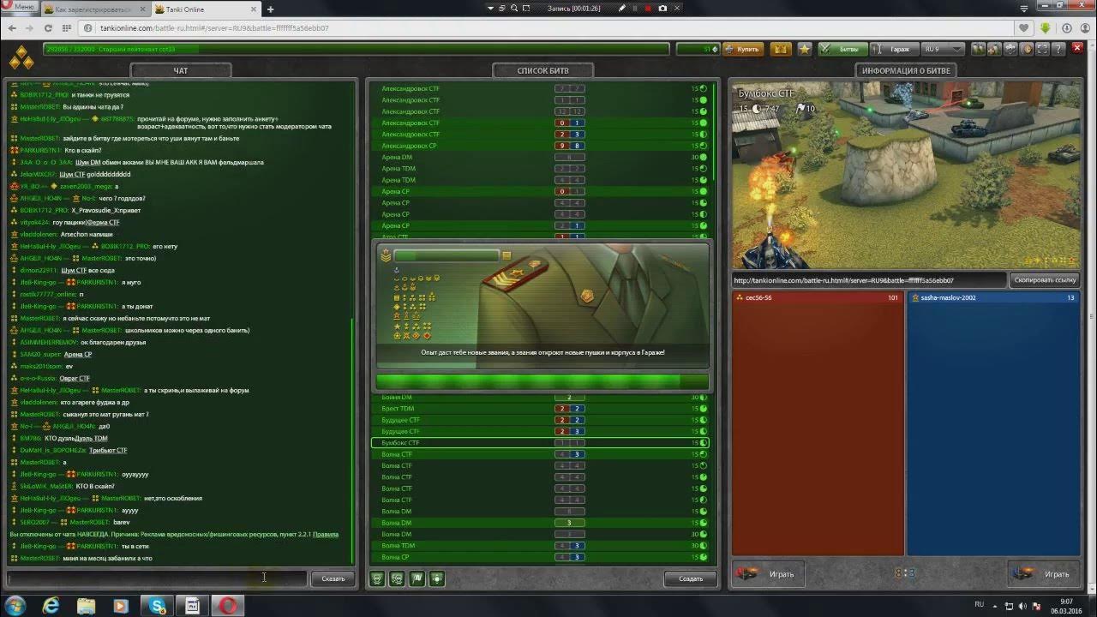The width and height of the screenshot is (1097, 617).
Task: Expand the RU 9 server dropdown
Action: pos(944,49)
